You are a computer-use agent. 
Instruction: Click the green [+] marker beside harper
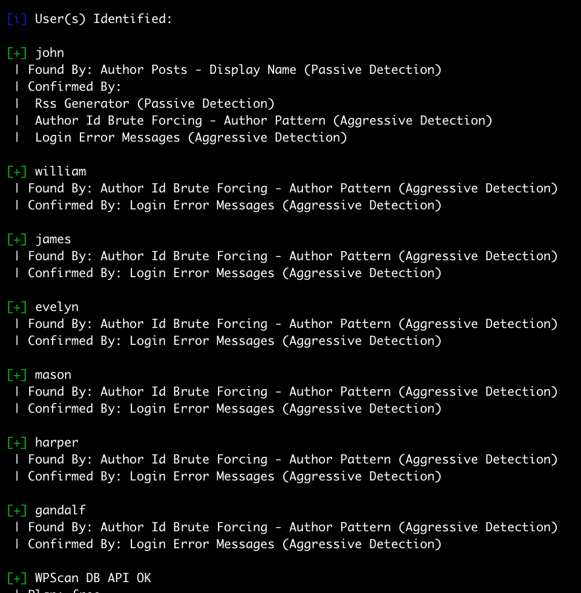point(17,442)
